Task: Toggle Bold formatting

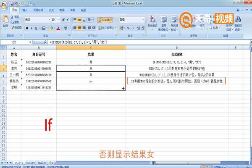Action: (x=27, y=28)
